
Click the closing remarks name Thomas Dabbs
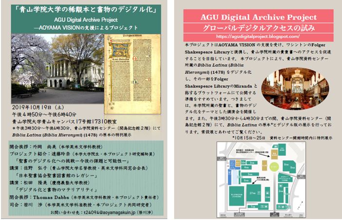51,197
